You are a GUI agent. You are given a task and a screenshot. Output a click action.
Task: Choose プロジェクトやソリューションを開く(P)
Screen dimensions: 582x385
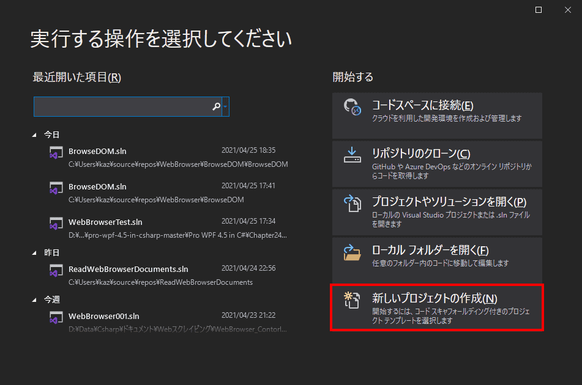(437, 212)
